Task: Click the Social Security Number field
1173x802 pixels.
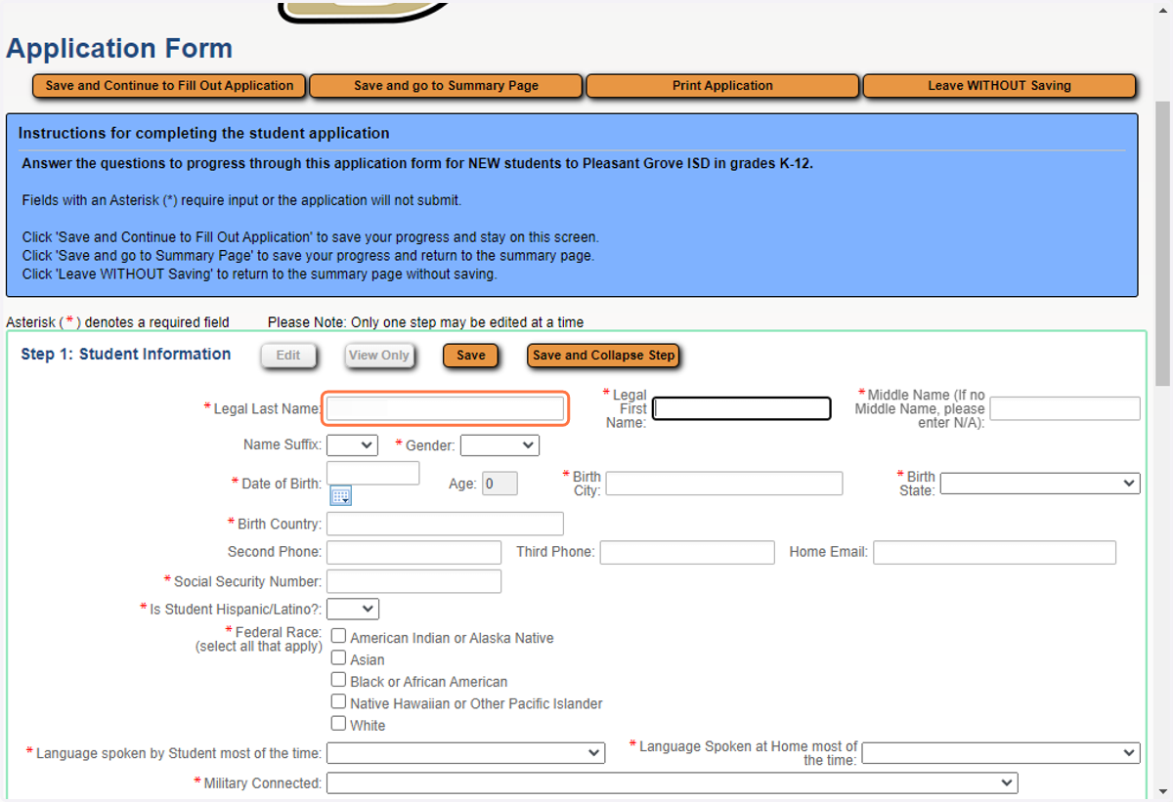Action: click(413, 581)
